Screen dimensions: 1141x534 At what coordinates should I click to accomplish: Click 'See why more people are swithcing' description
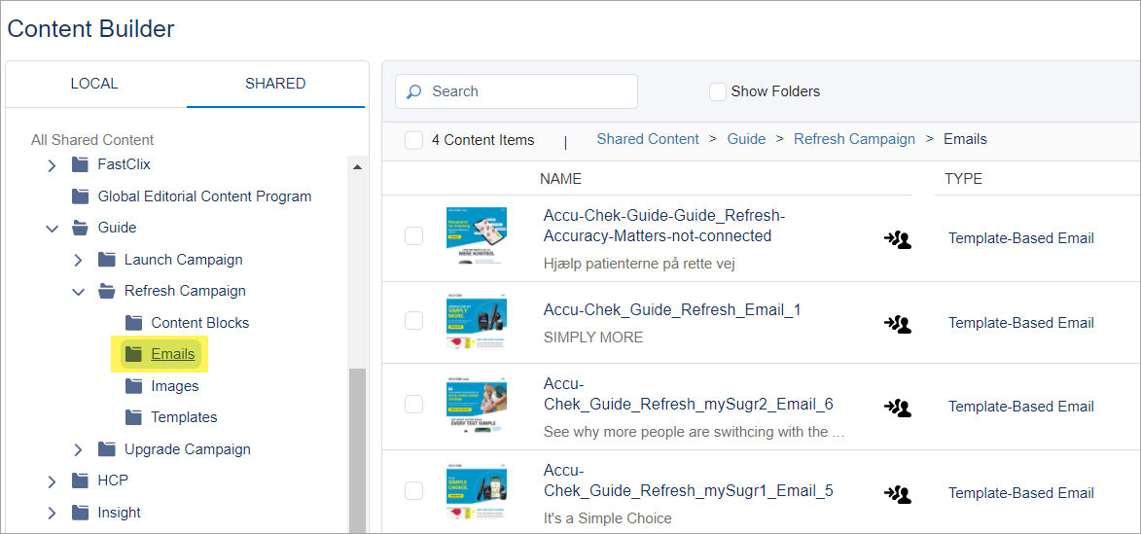click(x=695, y=432)
